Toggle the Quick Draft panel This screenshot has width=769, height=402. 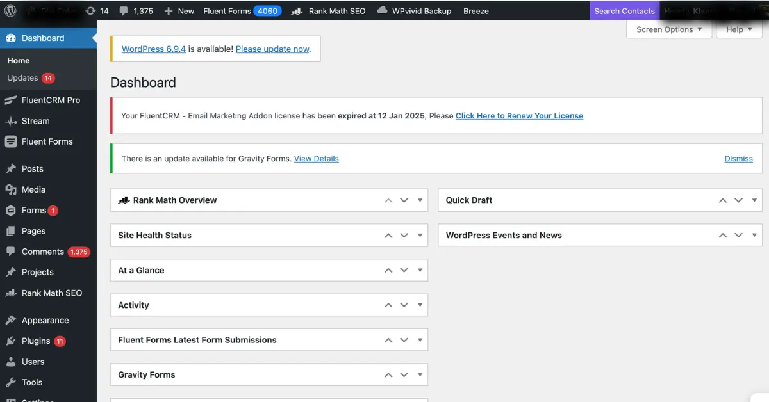click(x=755, y=200)
